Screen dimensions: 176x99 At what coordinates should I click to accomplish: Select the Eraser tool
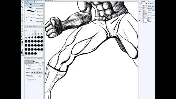22,34
